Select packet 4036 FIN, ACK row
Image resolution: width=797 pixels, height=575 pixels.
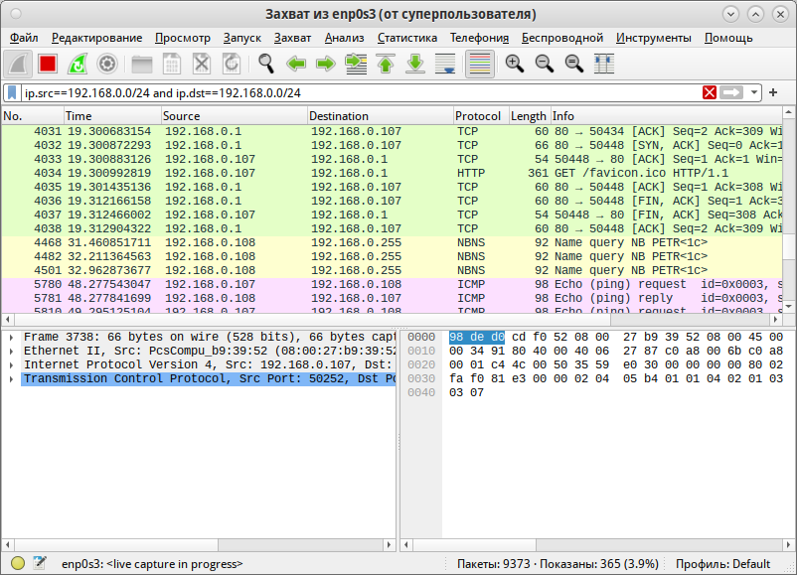[392, 202]
